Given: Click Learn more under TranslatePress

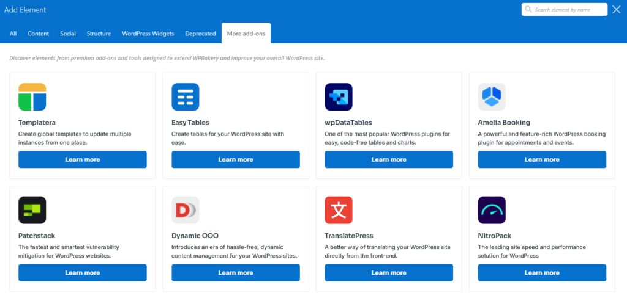Looking at the screenshot, I should pyautogui.click(x=389, y=273).
